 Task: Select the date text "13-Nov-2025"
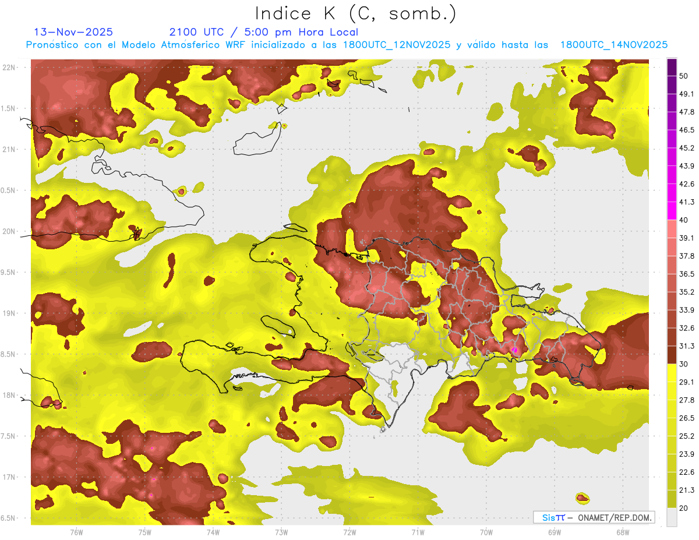click(x=73, y=32)
